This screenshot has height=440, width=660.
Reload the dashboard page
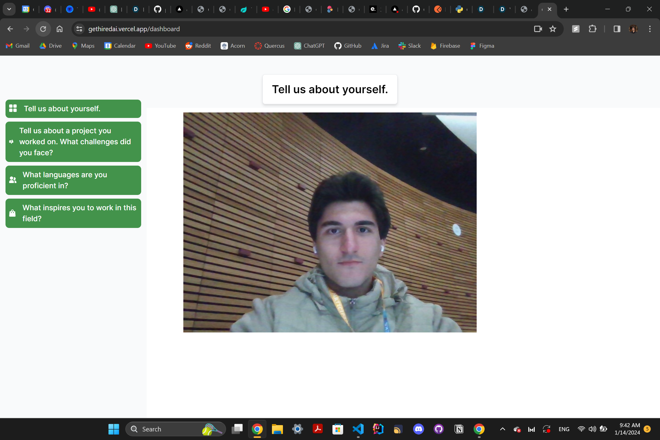43,29
